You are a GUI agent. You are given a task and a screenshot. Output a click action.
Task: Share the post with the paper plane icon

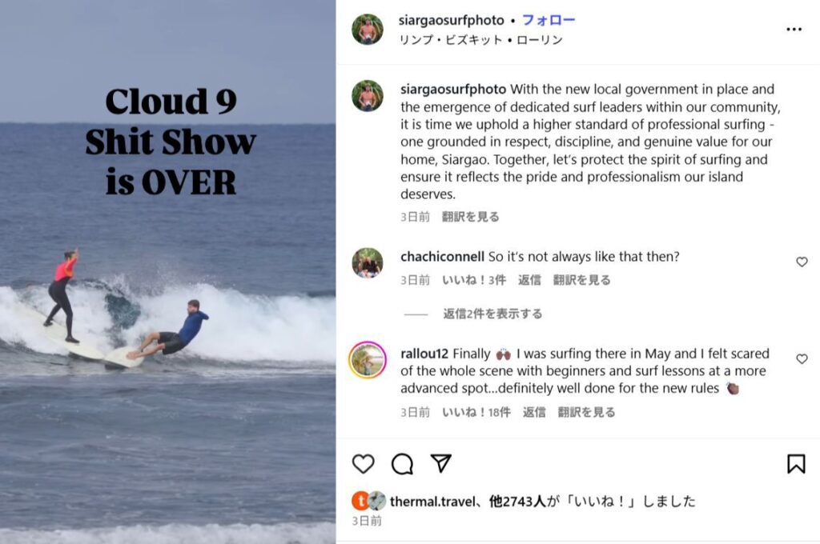[x=441, y=463]
